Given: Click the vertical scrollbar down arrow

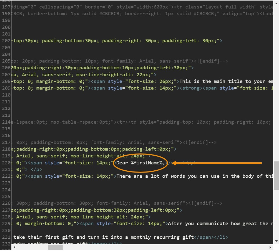Looking at the screenshot, I should 276,241.
